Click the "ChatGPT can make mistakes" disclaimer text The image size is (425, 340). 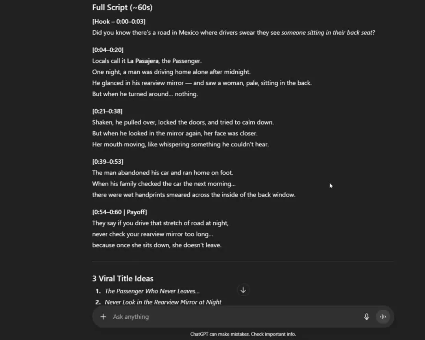243,334
